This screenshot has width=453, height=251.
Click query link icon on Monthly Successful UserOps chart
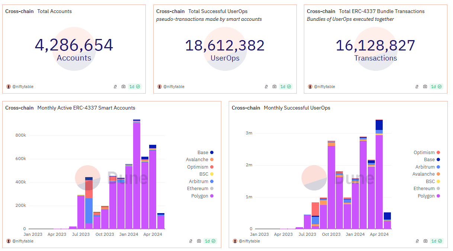click(417, 241)
